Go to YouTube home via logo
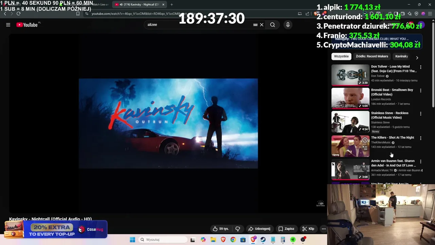Image resolution: width=435 pixels, height=245 pixels. click(27, 25)
